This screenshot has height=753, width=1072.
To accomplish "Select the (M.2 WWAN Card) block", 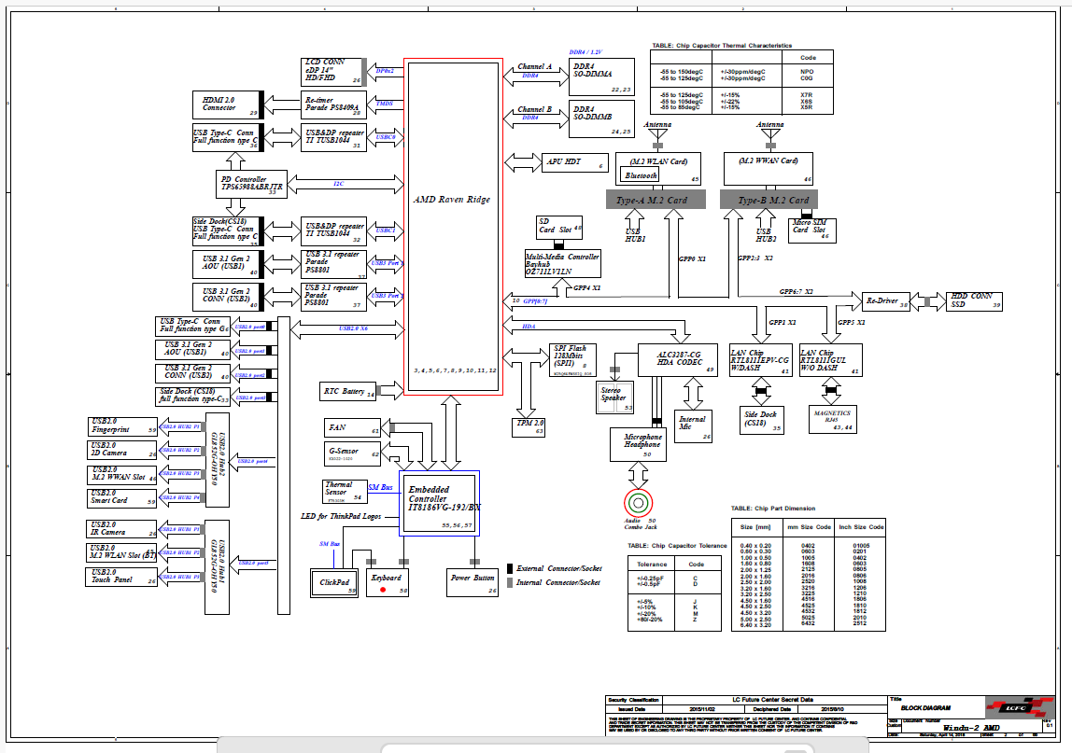I will [769, 169].
